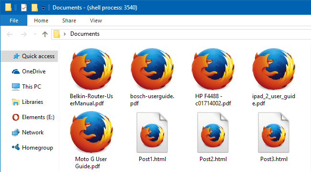
Task: Select the bosch-userguide.pdf Firefox icon
Action: [x=152, y=69]
